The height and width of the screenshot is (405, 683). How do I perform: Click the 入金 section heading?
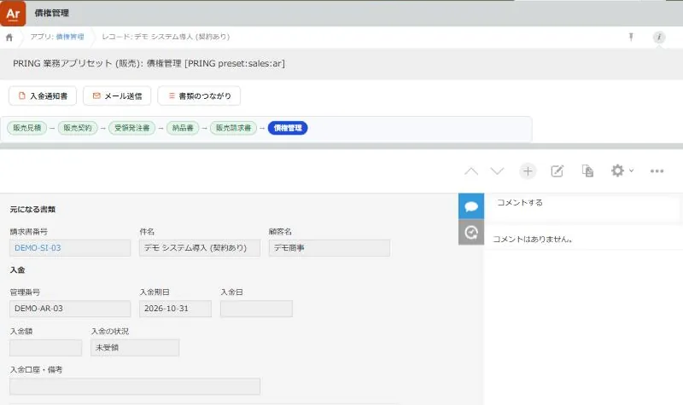[x=17, y=269]
